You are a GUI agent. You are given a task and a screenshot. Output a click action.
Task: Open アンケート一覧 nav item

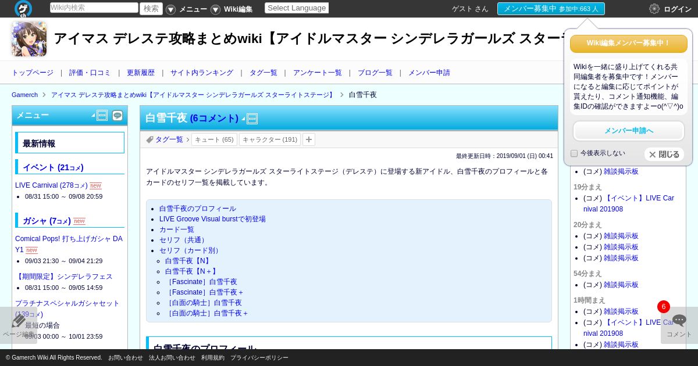tap(318, 73)
